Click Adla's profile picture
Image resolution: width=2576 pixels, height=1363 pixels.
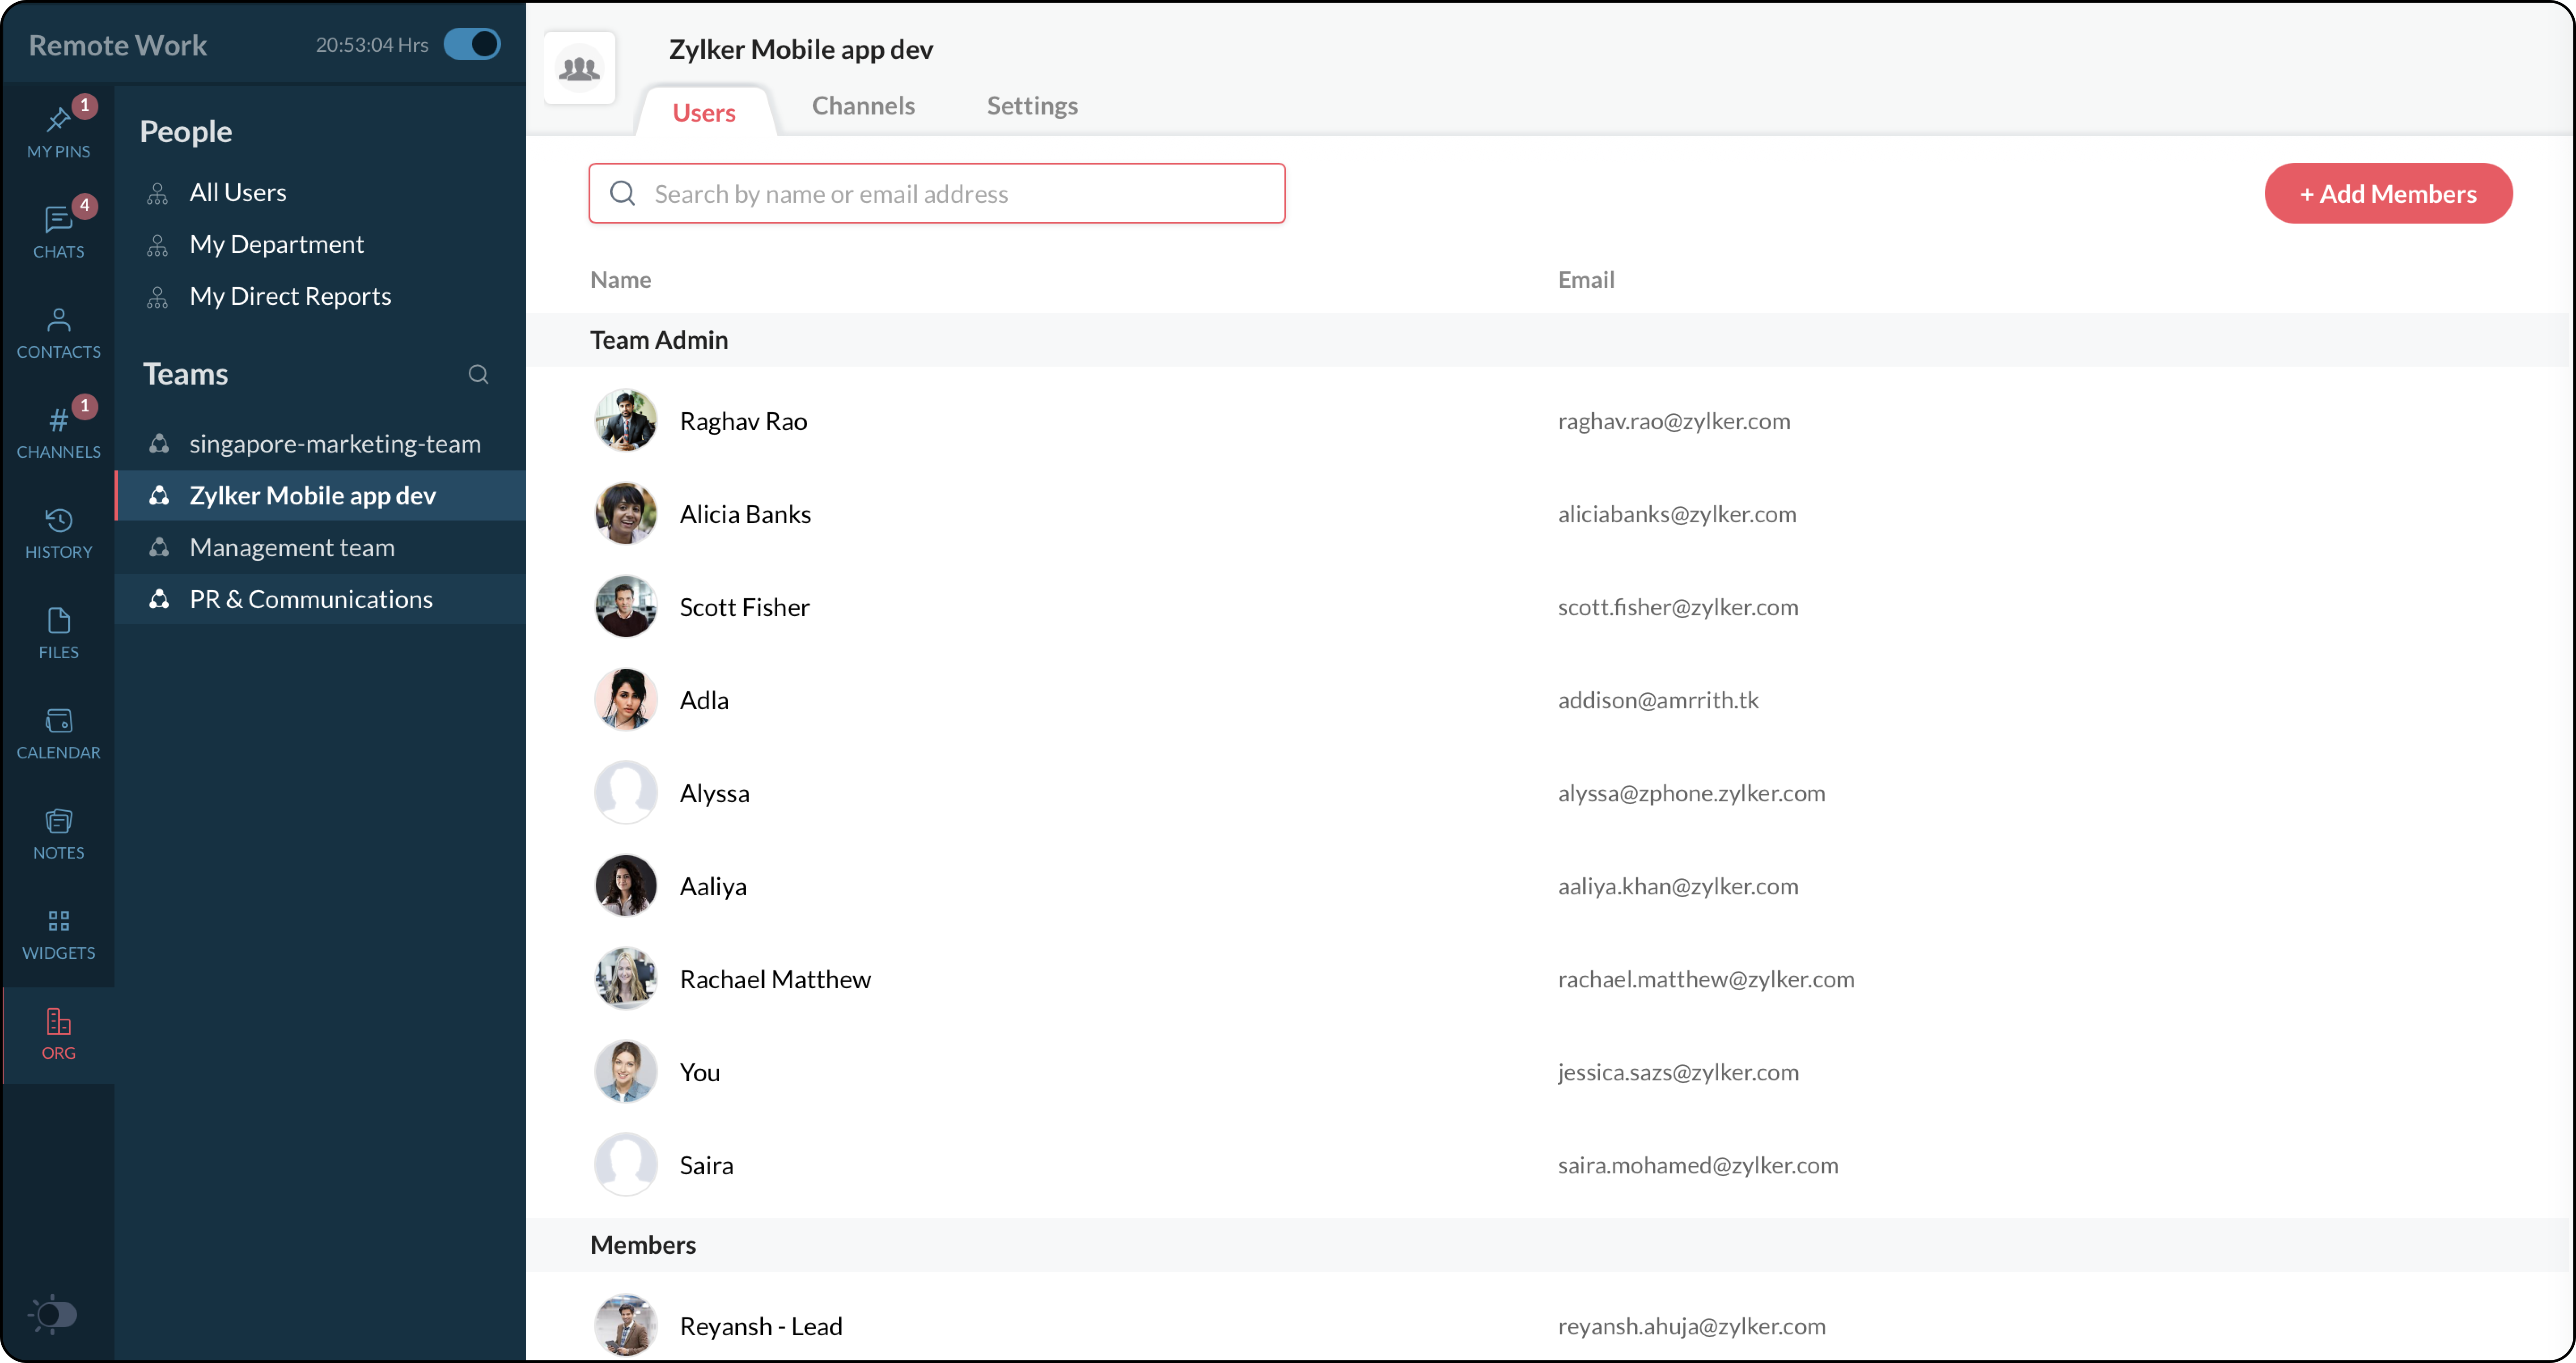pos(626,699)
